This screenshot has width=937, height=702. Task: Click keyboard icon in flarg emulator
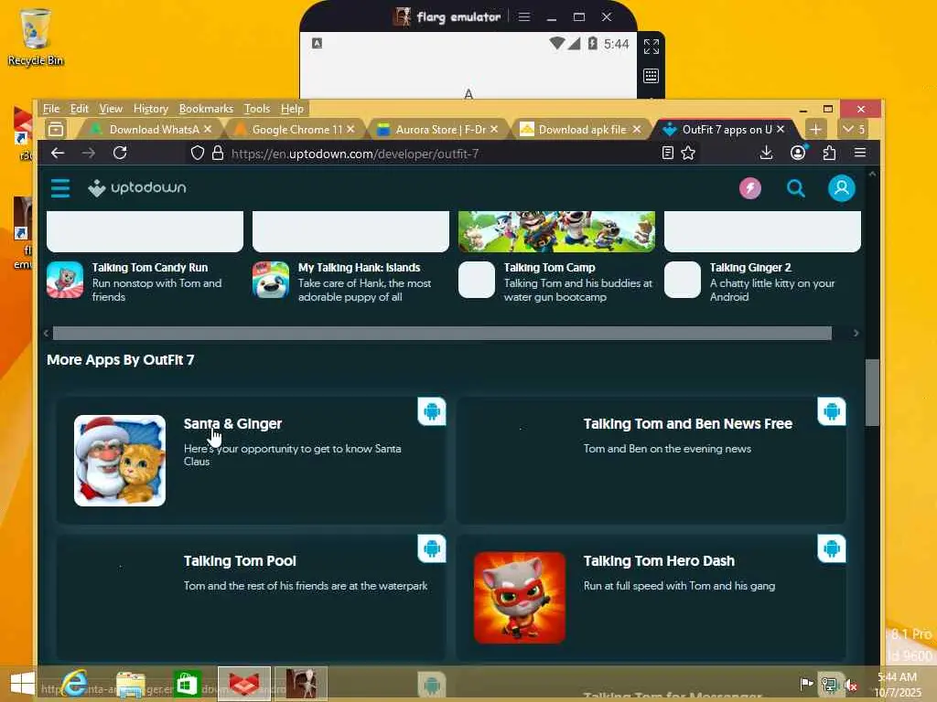pos(651,76)
